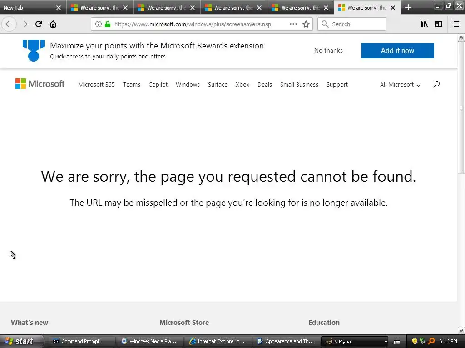
Task: Open Xbox in the site navigation
Action: click(242, 85)
